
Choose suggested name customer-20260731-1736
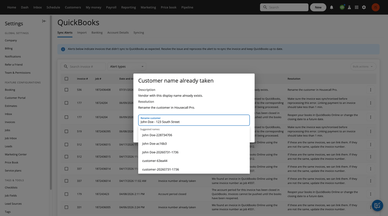[x=194, y=169]
